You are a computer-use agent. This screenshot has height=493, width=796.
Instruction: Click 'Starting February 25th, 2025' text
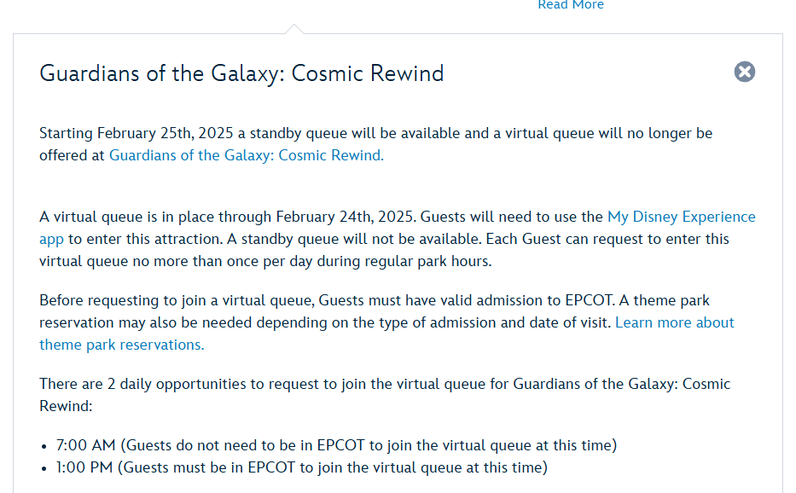pos(136,134)
